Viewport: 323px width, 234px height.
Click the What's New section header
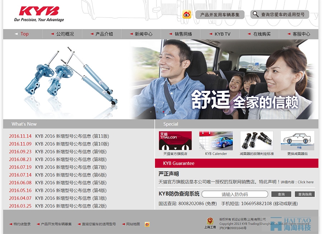coord(79,124)
